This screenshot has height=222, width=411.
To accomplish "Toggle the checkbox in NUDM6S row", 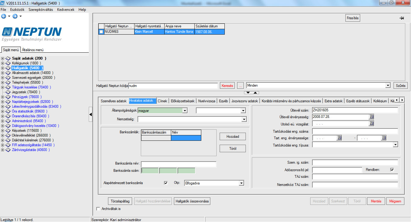I will pyautogui.click(x=101, y=32).
